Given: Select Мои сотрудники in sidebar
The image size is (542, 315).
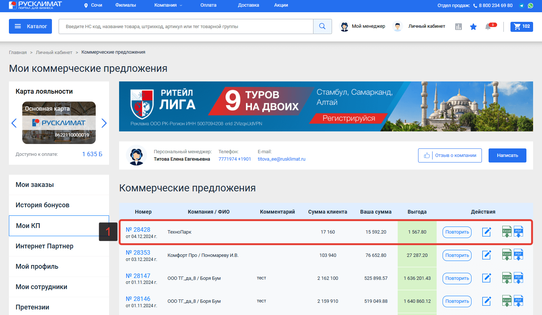Looking at the screenshot, I should coord(59,287).
